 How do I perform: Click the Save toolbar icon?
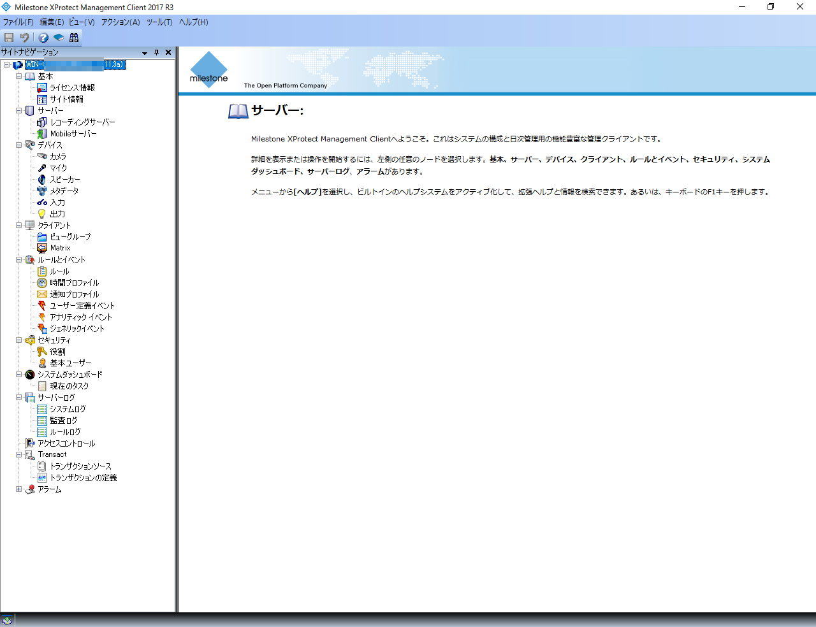click(9, 38)
